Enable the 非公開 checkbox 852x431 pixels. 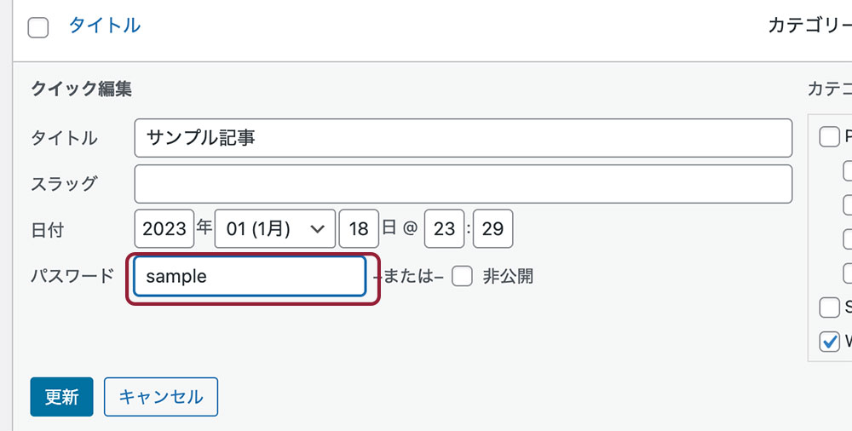(x=462, y=276)
